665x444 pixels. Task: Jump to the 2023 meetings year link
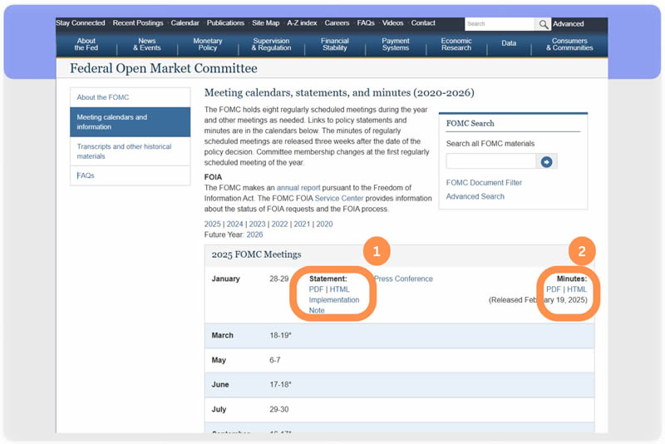click(257, 224)
